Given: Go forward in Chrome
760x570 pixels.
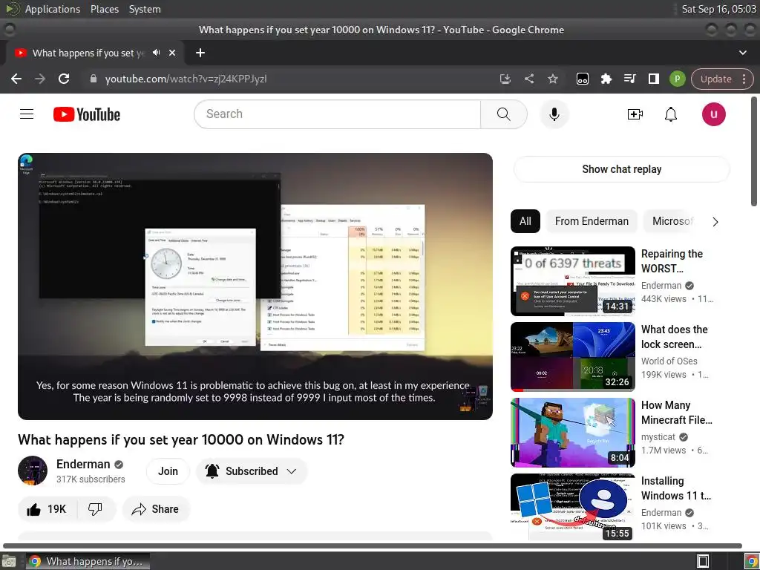Looking at the screenshot, I should [x=40, y=79].
